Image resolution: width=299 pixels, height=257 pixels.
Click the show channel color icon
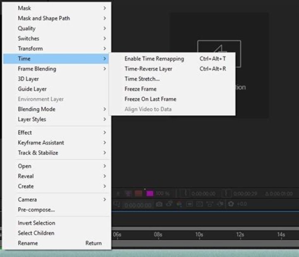(179, 204)
